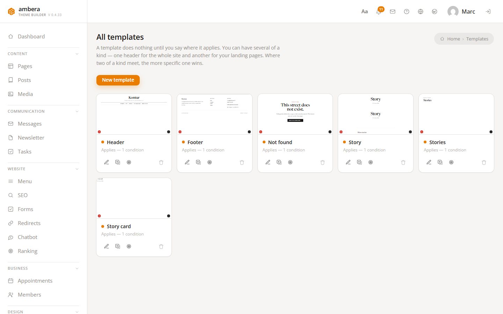Edit the Footer template
This screenshot has width=503, height=314.
(187, 162)
